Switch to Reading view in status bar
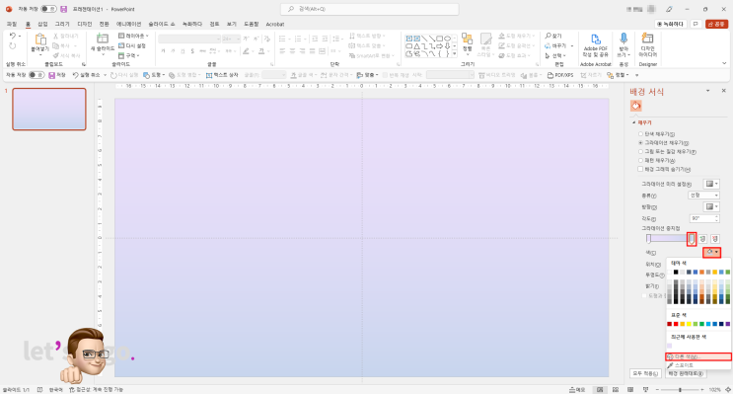Screen dimensions: 733x394 pyautogui.click(x=630, y=389)
